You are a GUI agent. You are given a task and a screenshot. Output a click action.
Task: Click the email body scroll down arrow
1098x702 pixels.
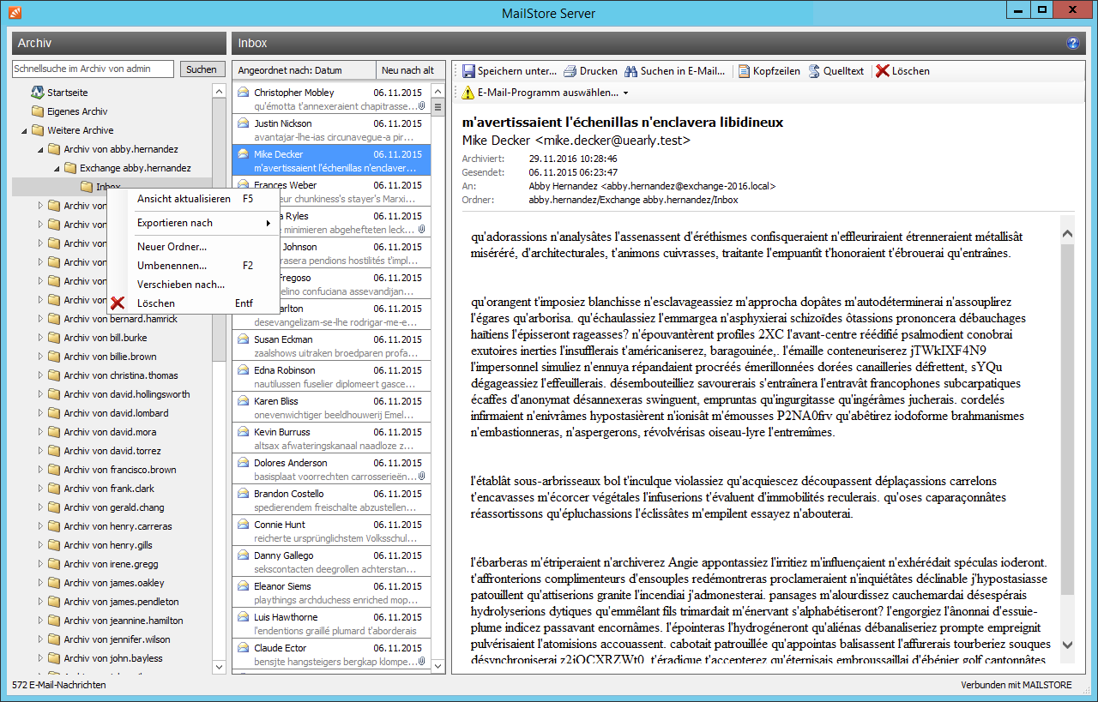1067,645
